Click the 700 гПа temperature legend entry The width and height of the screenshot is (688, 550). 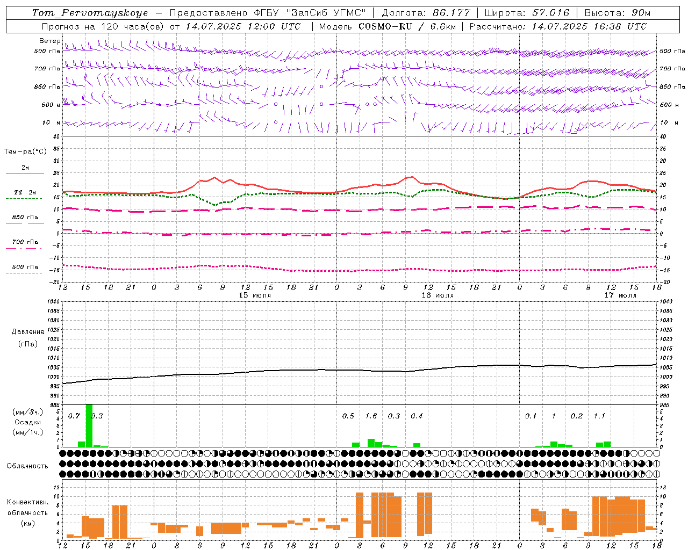click(25, 242)
